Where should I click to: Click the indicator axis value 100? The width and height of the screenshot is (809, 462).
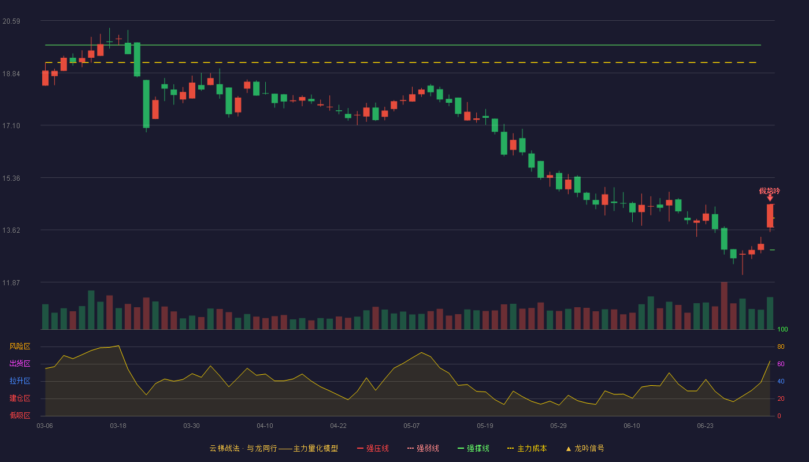click(782, 330)
